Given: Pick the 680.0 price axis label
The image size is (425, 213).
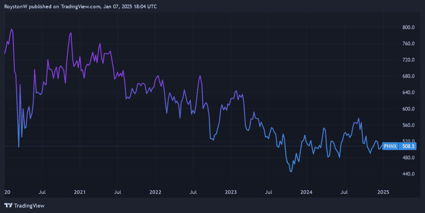Looking at the screenshot, I should pos(408,76).
